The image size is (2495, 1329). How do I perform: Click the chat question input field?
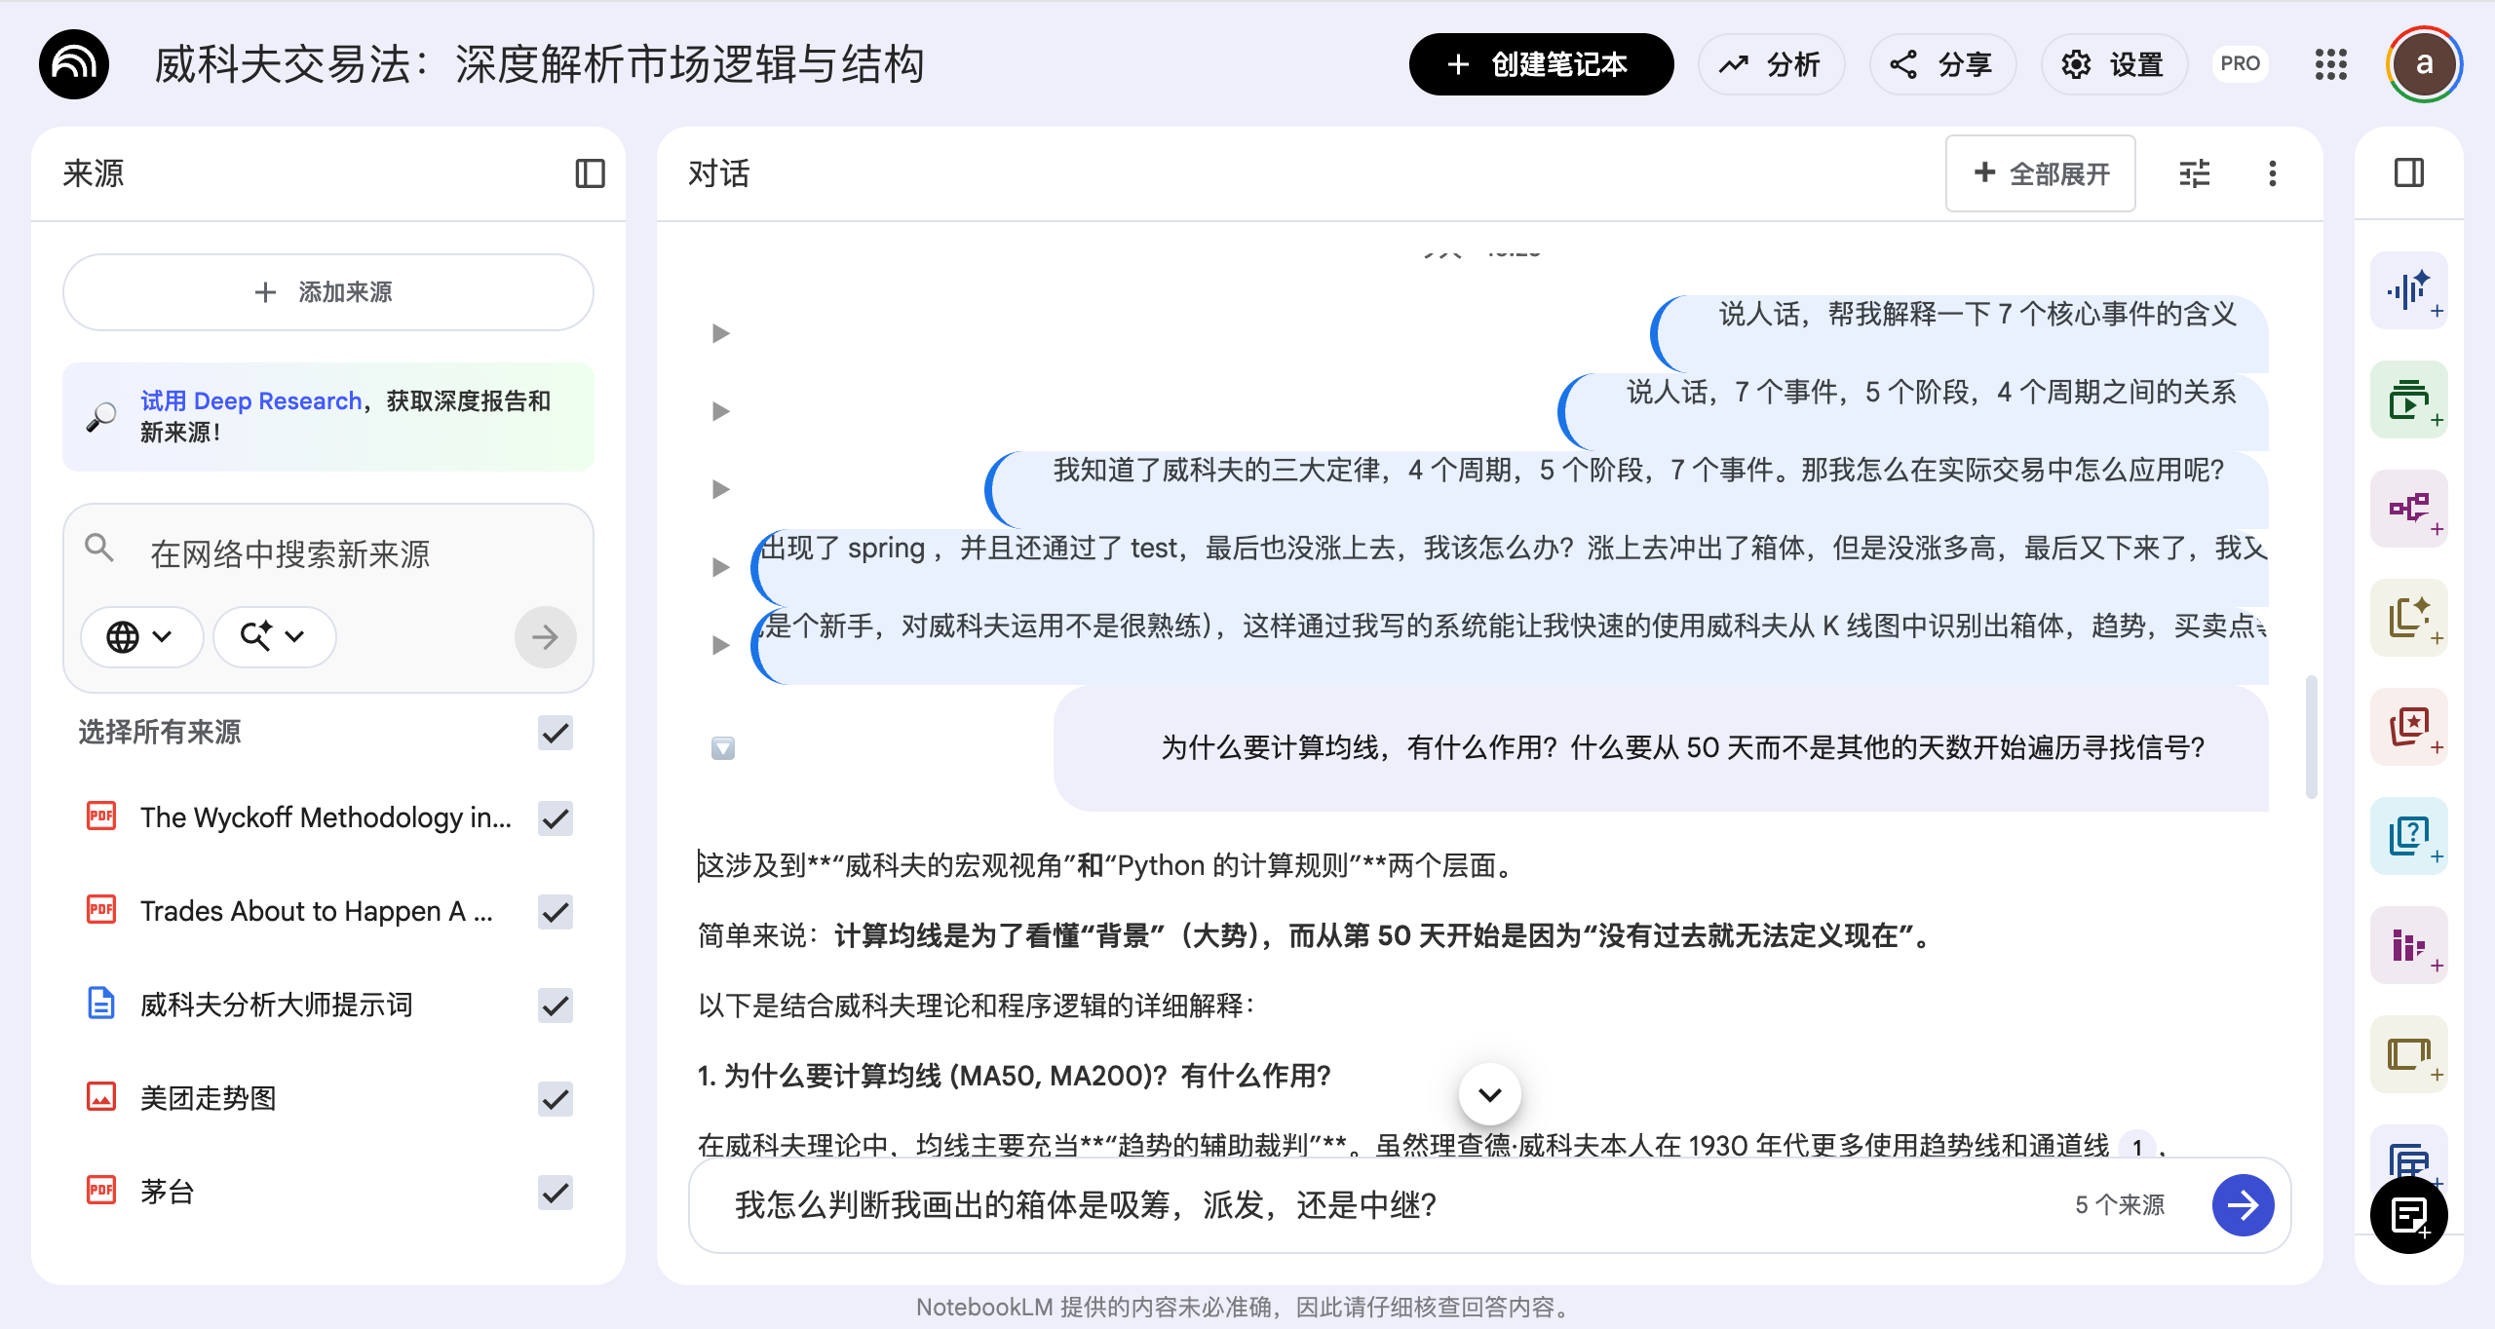pyautogui.click(x=1364, y=1205)
